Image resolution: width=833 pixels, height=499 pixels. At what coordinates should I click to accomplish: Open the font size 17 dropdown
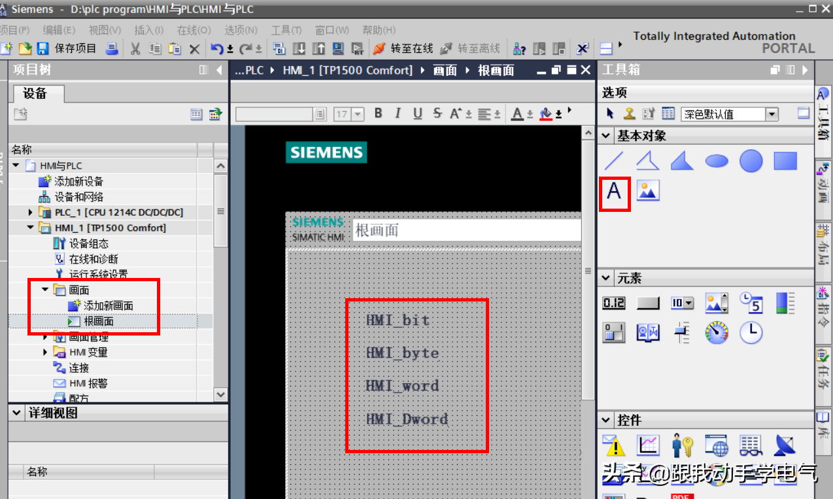click(358, 114)
